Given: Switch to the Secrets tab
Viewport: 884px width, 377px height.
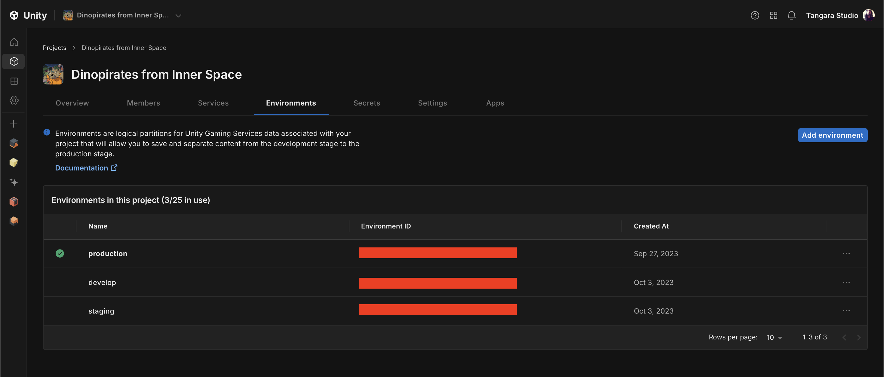Looking at the screenshot, I should pos(367,103).
